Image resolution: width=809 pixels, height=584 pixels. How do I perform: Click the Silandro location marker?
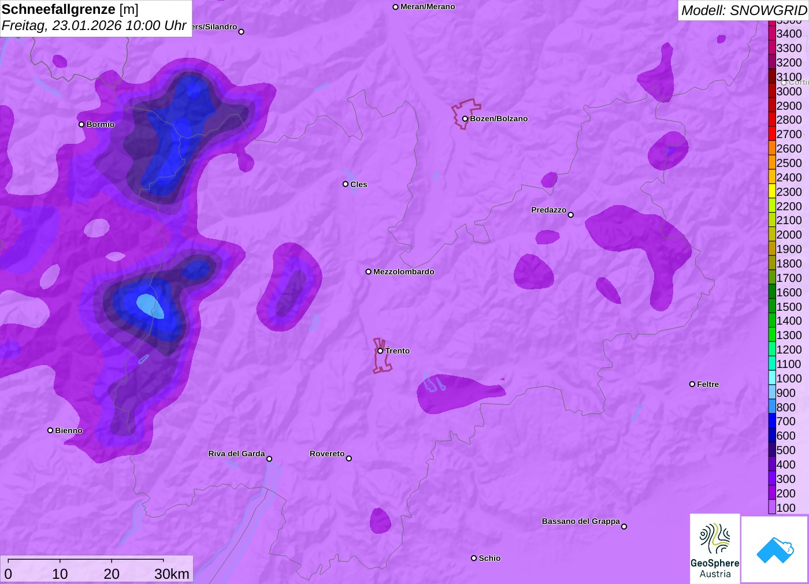click(x=242, y=32)
